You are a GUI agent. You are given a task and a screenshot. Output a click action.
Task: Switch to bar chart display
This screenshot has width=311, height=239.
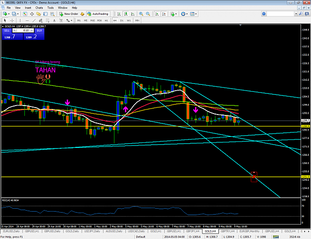119,14
